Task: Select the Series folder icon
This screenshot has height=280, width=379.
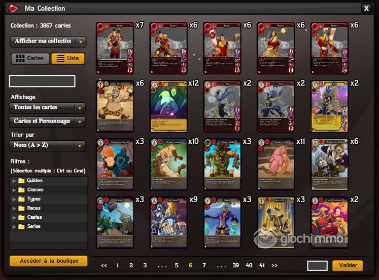Action: click(x=21, y=226)
